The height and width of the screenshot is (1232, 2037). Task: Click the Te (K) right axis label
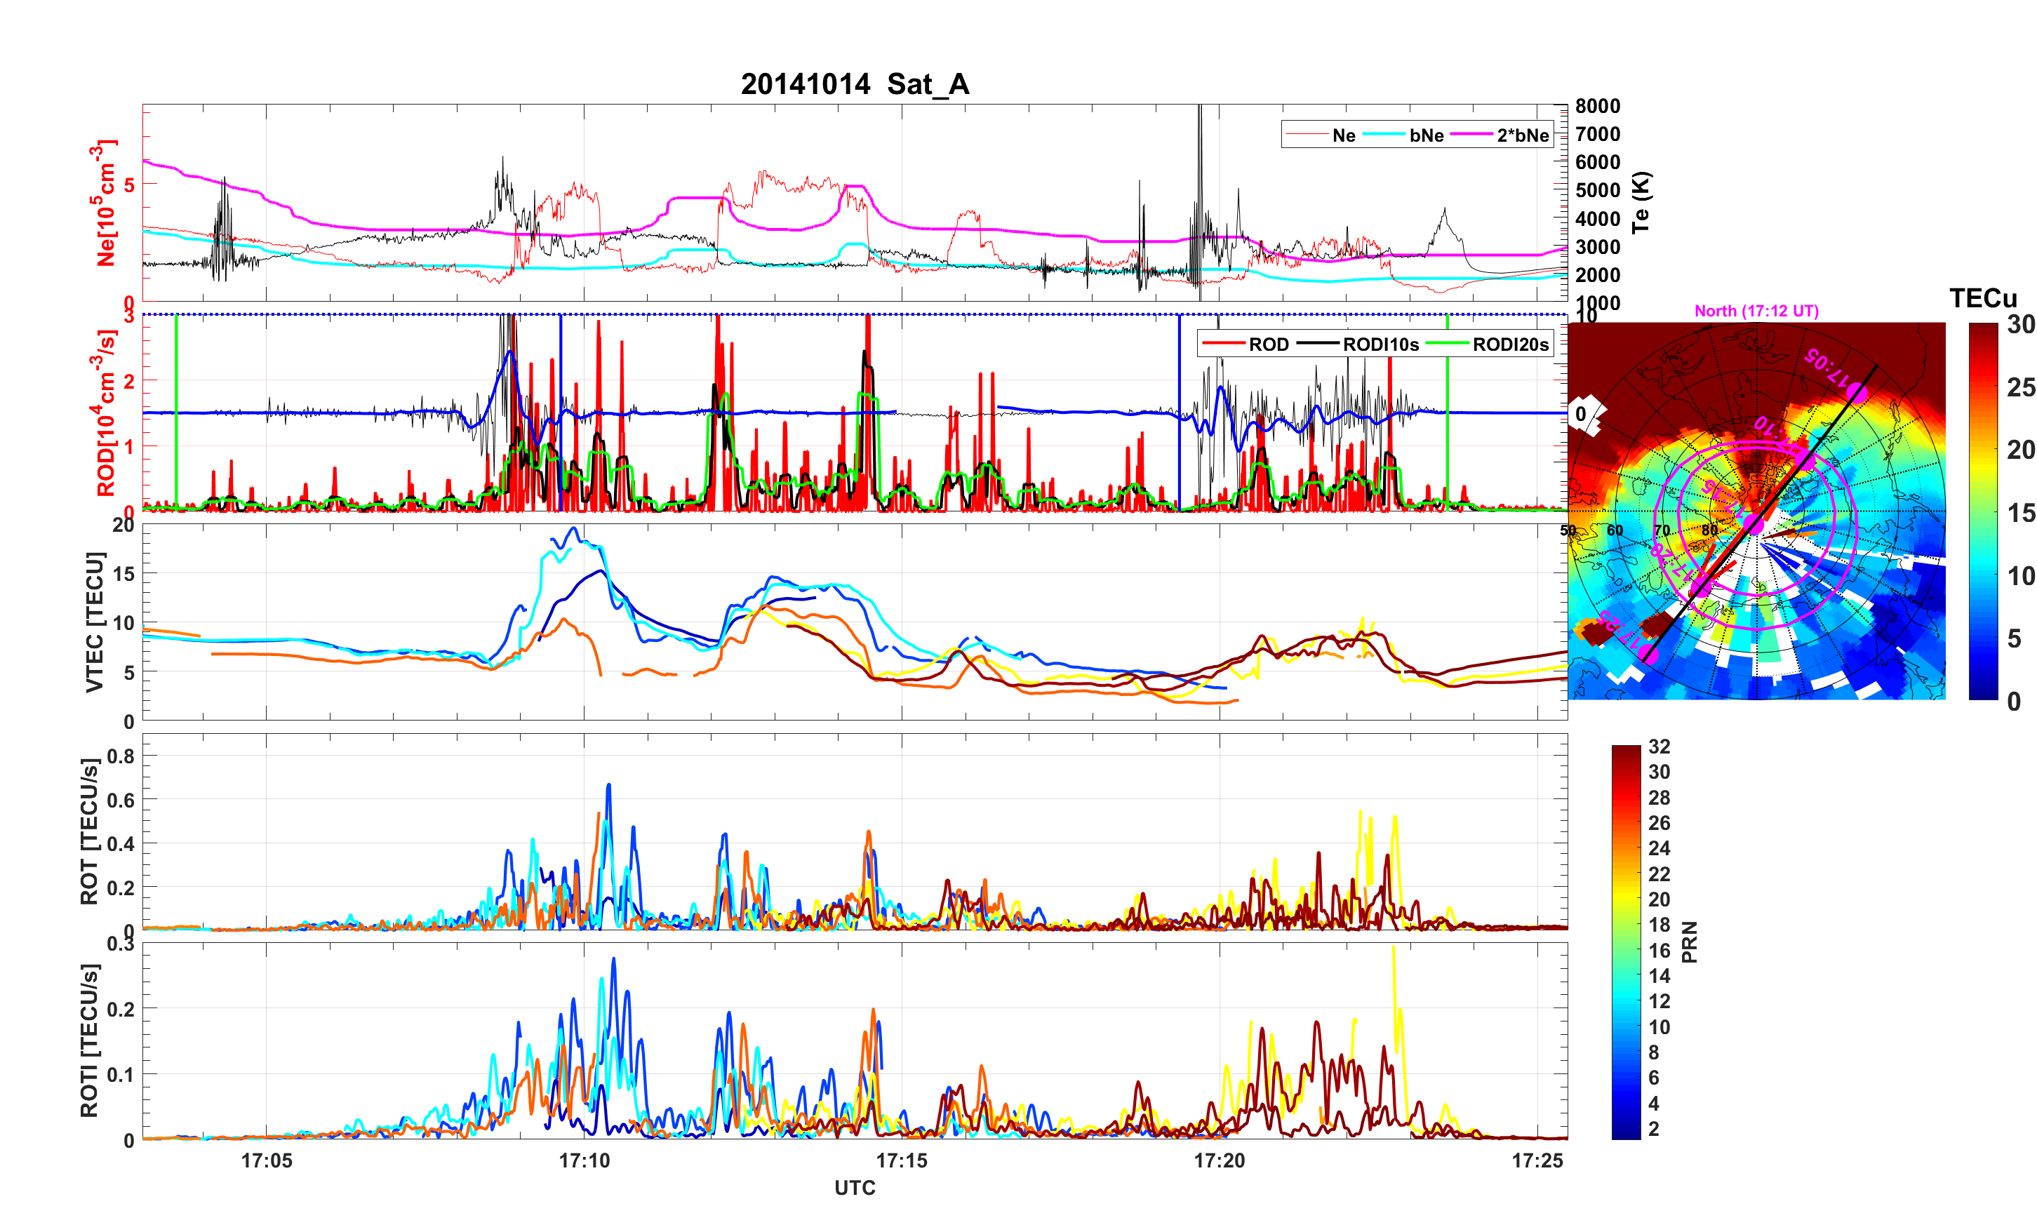1641,203
